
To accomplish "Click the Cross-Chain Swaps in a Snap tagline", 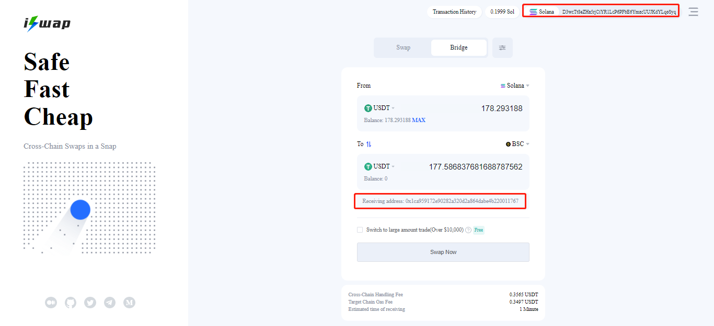I will click(x=70, y=146).
